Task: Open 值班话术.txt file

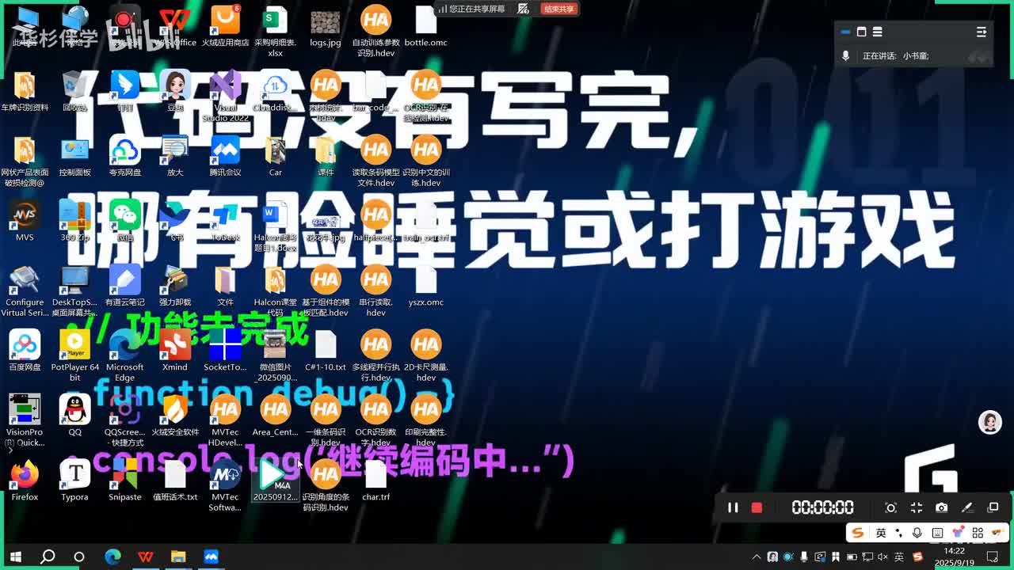Action: (175, 481)
